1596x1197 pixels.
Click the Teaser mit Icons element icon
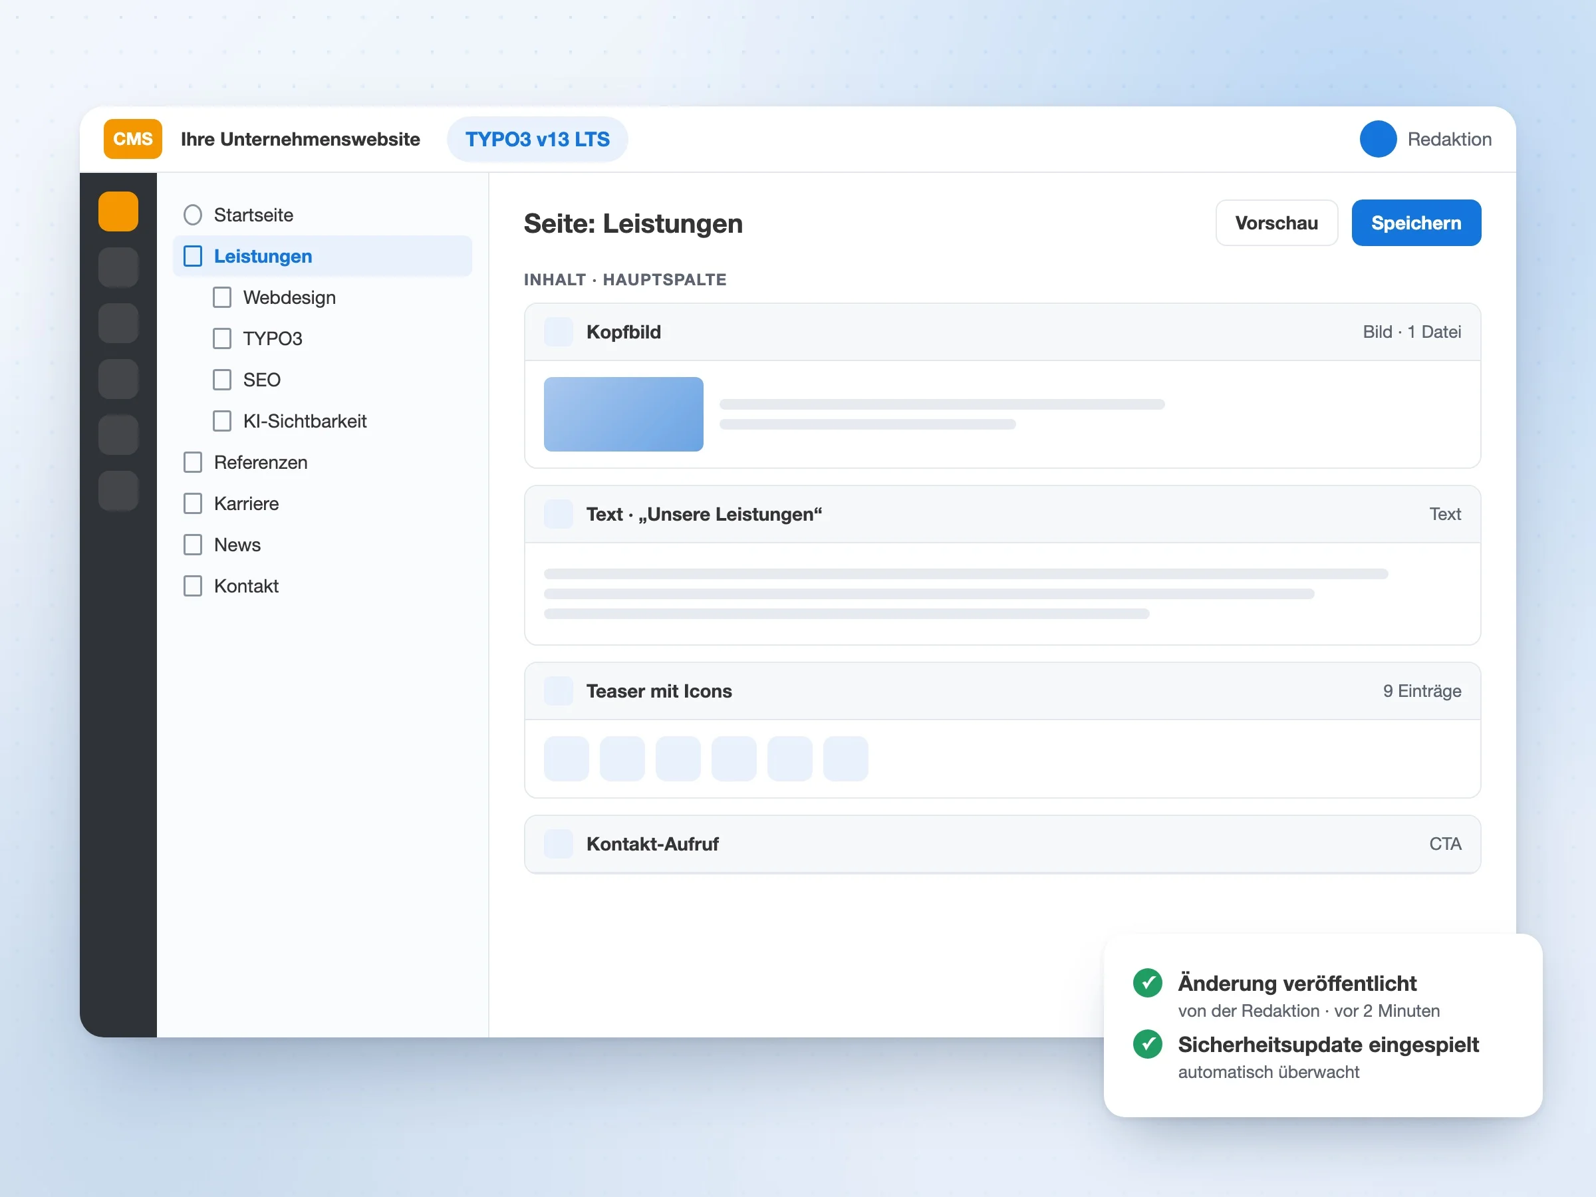point(559,691)
